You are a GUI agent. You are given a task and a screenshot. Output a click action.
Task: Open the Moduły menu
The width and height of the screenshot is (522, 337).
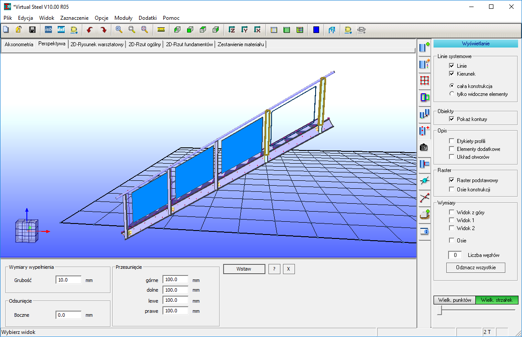(123, 18)
